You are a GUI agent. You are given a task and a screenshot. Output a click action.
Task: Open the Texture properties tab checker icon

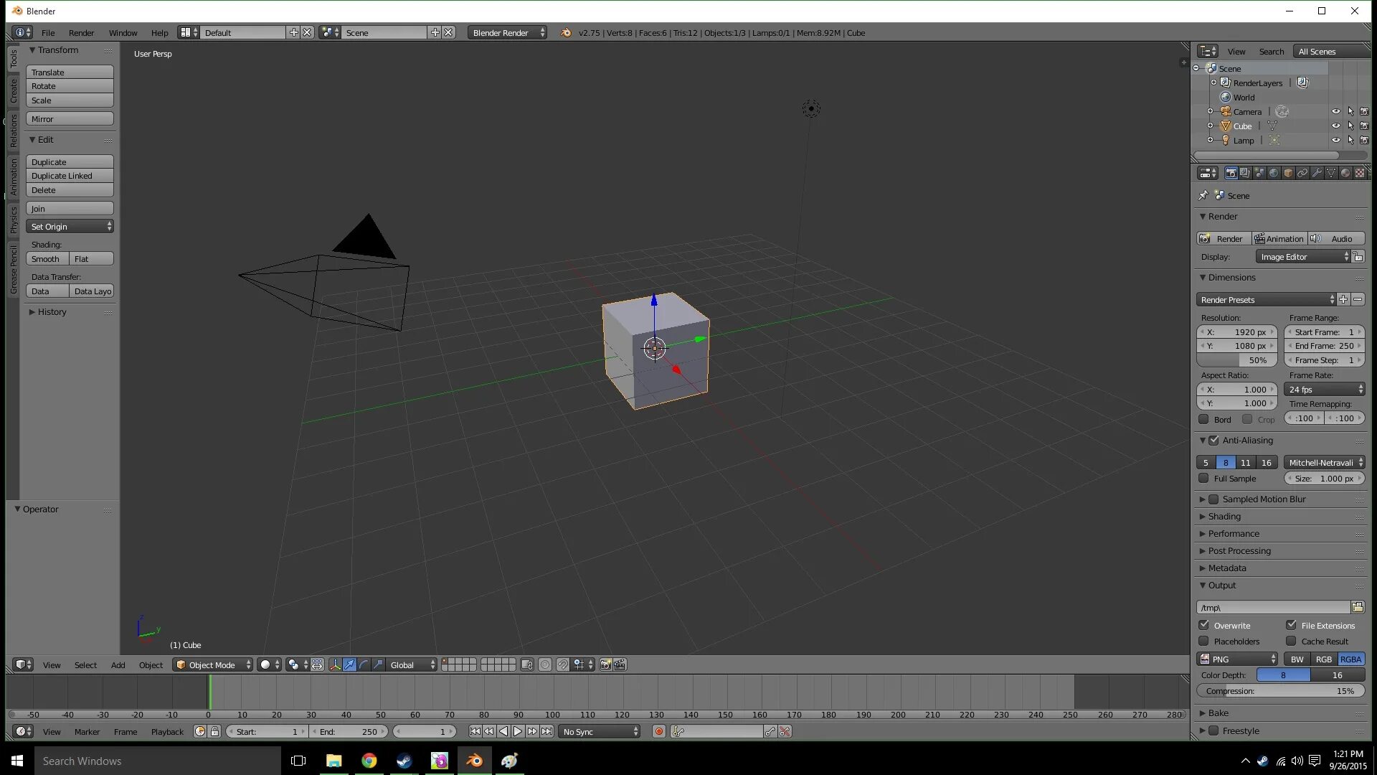1360,173
